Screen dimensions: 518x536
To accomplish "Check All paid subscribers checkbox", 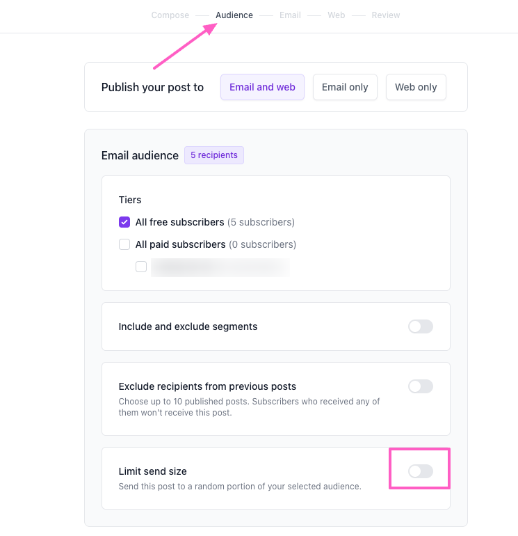I will coord(124,244).
